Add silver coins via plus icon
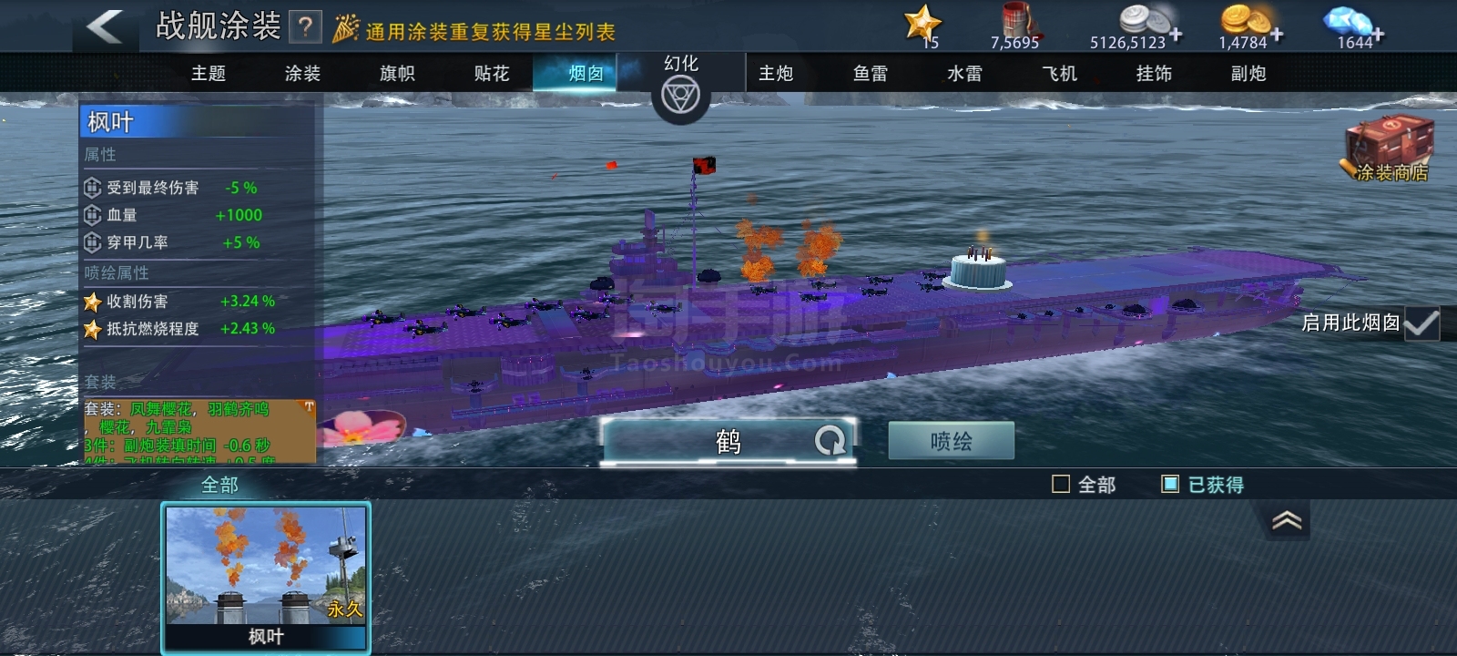1457x656 pixels. pos(1176,35)
